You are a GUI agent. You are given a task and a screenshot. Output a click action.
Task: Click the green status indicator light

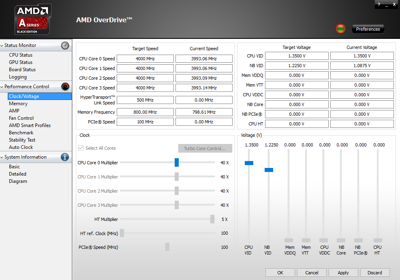340,29
